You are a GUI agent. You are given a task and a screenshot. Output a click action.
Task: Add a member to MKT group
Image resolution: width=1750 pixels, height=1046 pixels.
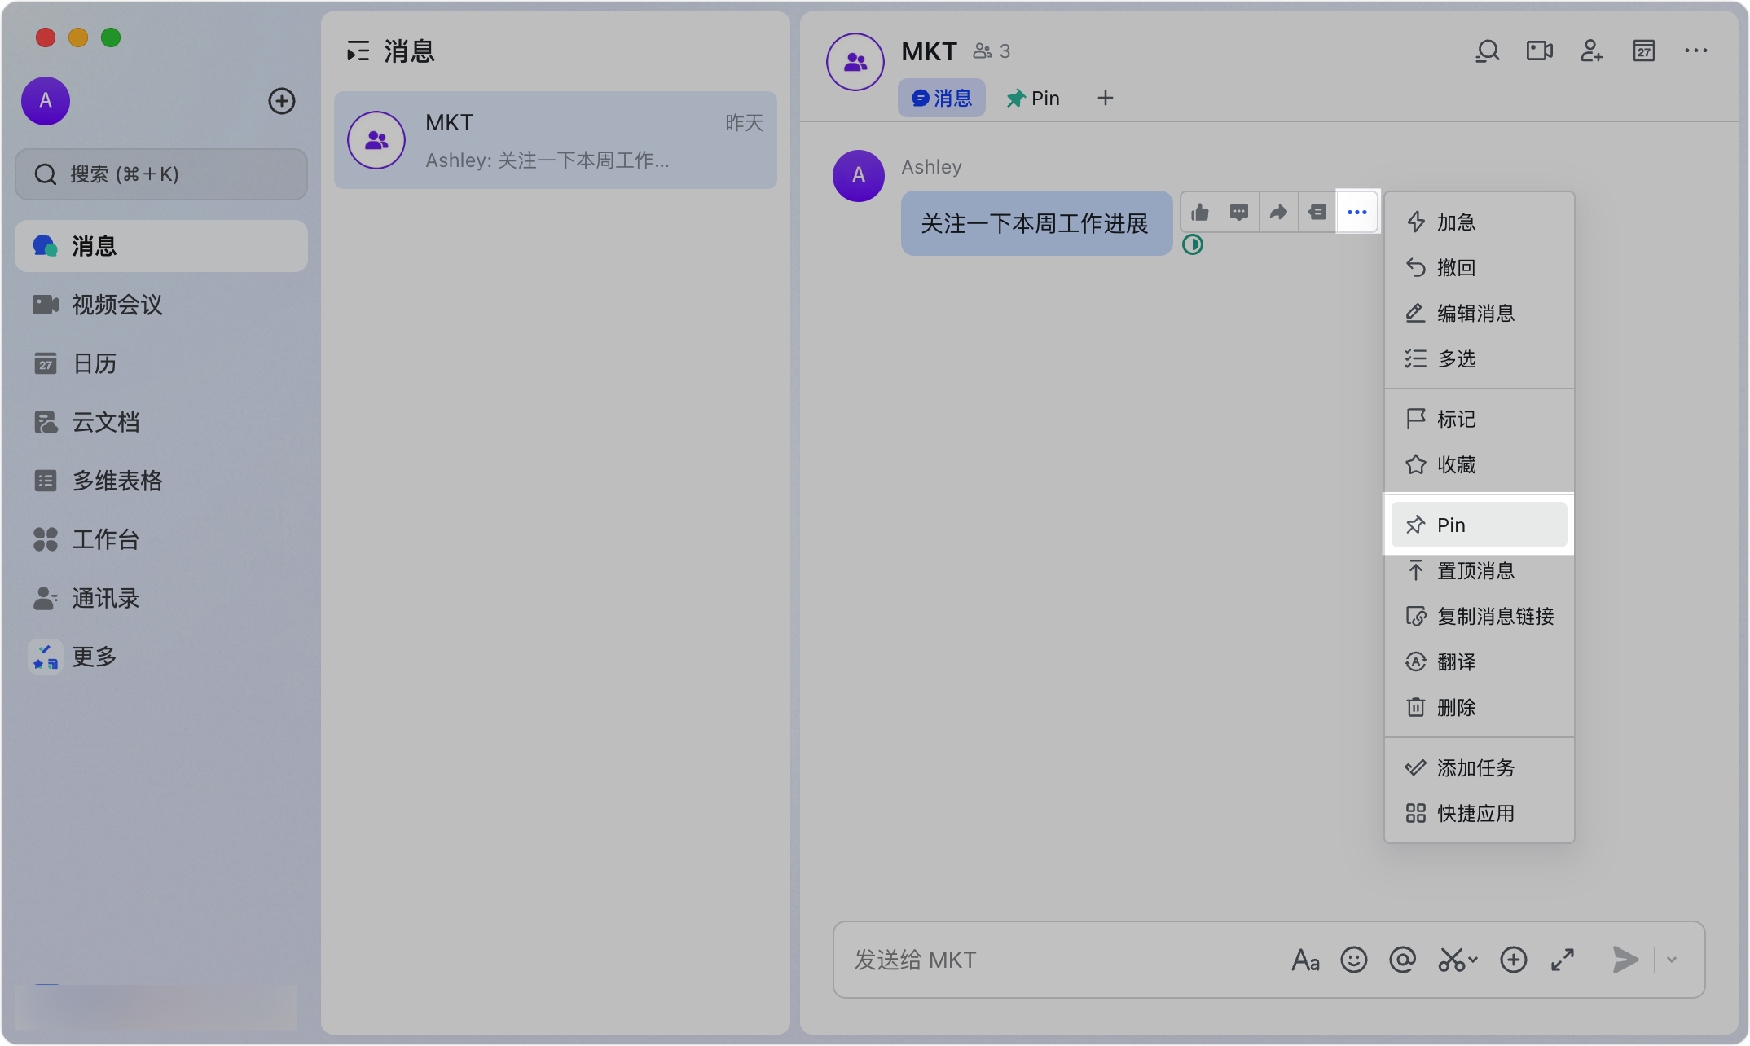point(1591,51)
